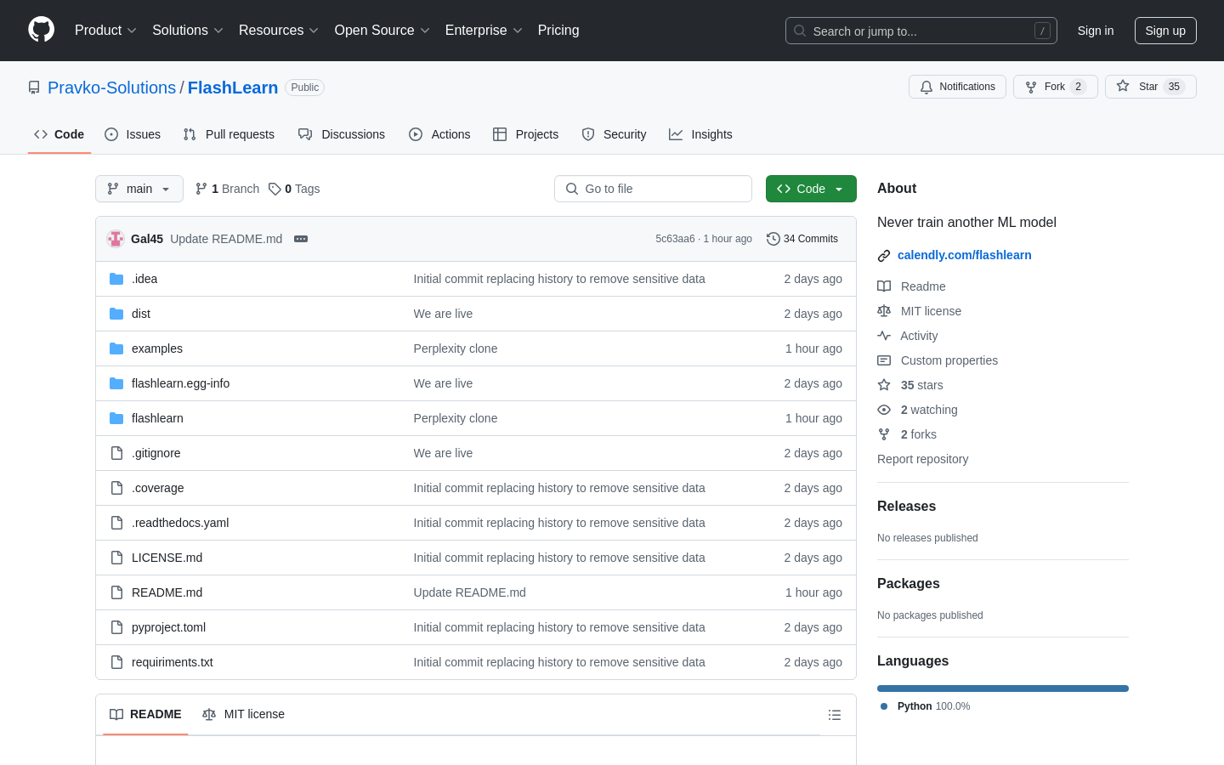Viewport: 1224px width, 765px height.
Task: Open the FlashLearn repository name link
Action: coord(233,88)
